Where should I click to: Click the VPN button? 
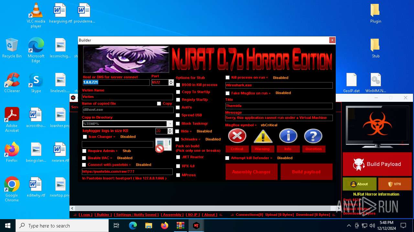[395, 184]
